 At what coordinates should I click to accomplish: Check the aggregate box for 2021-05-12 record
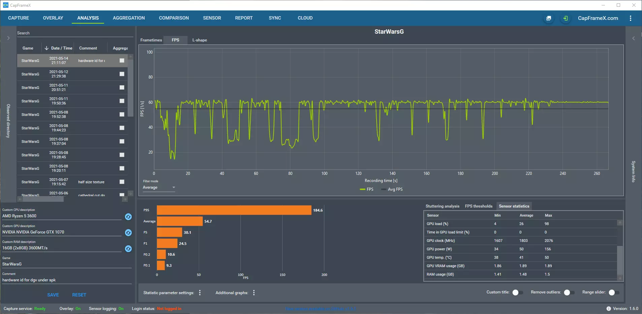coord(122,74)
